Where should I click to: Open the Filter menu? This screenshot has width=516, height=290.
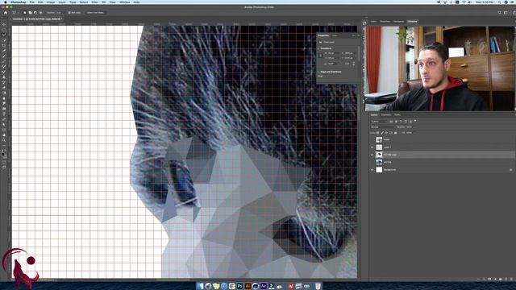[x=94, y=2]
